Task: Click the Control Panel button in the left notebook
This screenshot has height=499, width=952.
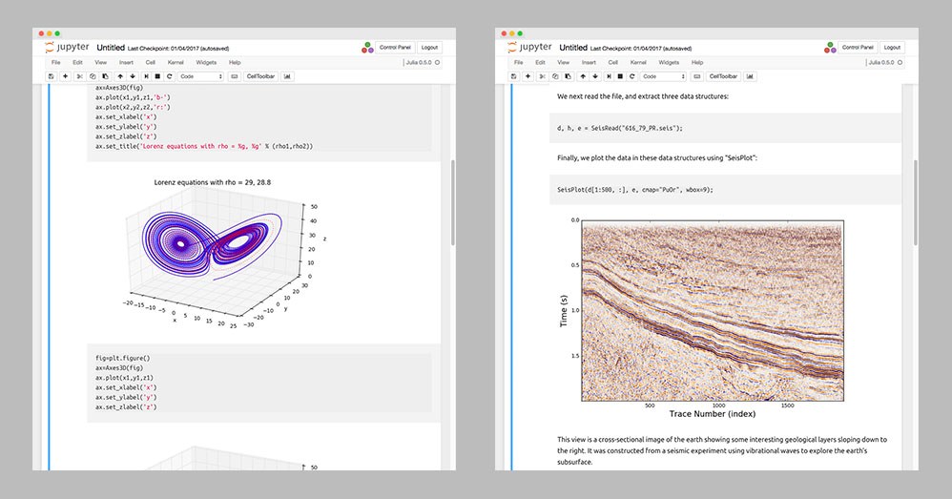Action: point(395,47)
